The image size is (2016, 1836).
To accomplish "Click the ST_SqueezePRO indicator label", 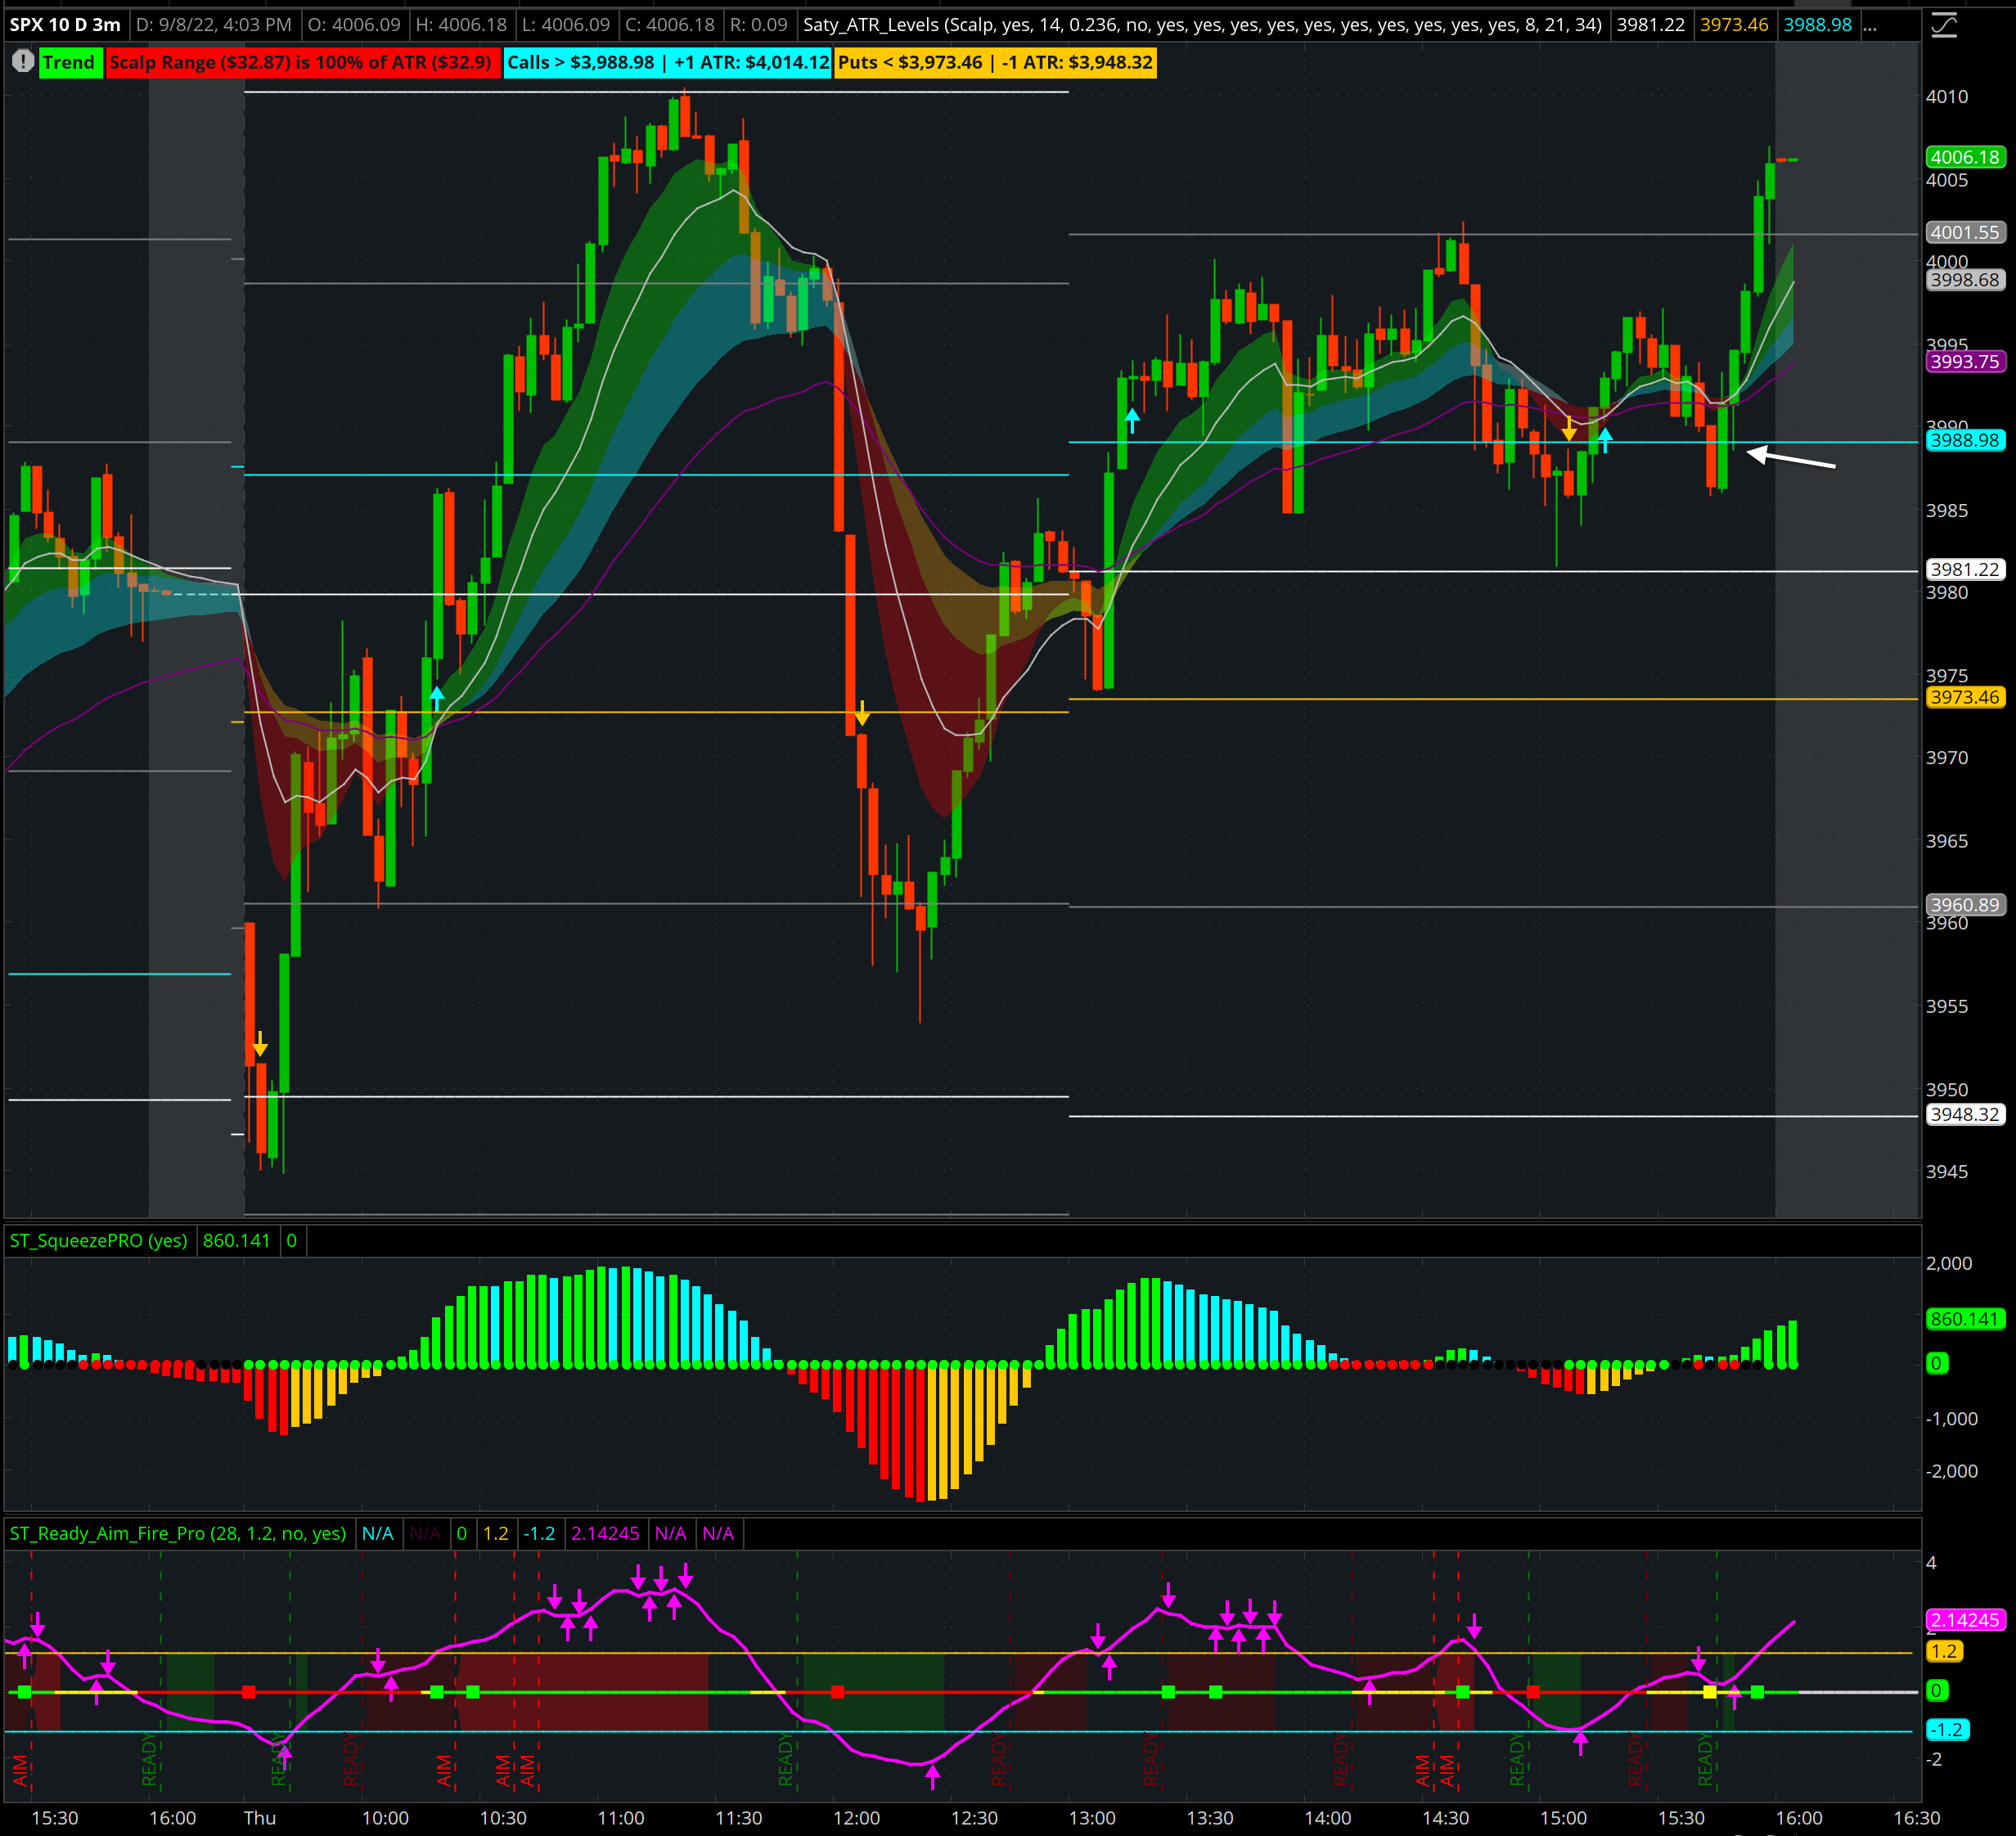I will tap(97, 1241).
